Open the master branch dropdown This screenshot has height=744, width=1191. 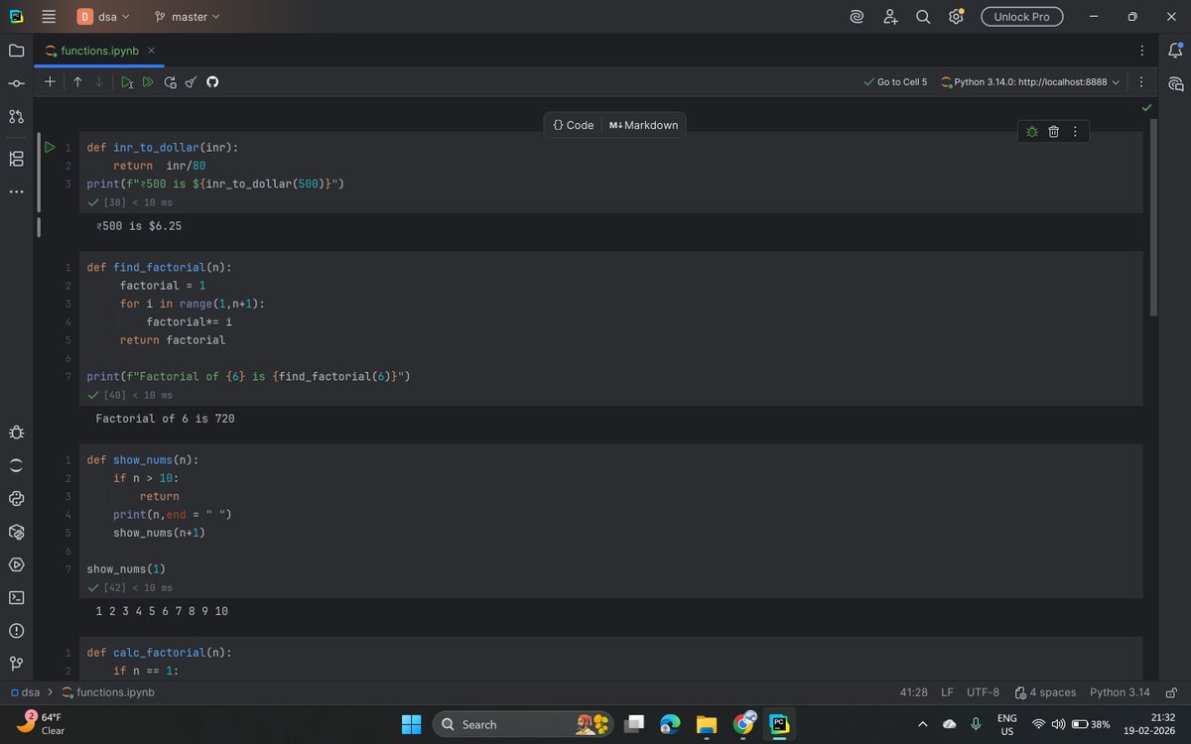[187, 17]
